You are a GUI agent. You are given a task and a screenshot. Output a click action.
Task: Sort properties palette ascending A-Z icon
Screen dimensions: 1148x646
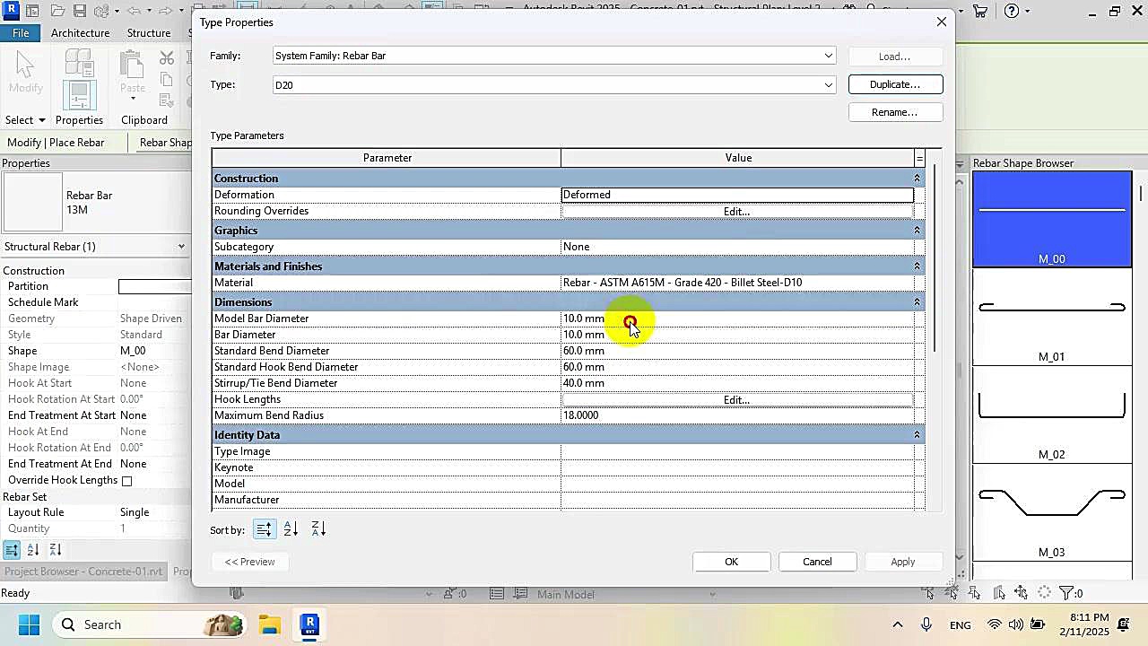click(33, 550)
